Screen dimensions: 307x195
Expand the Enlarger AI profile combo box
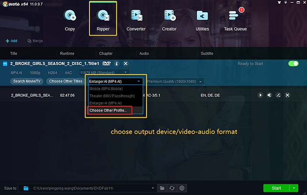click(115, 81)
